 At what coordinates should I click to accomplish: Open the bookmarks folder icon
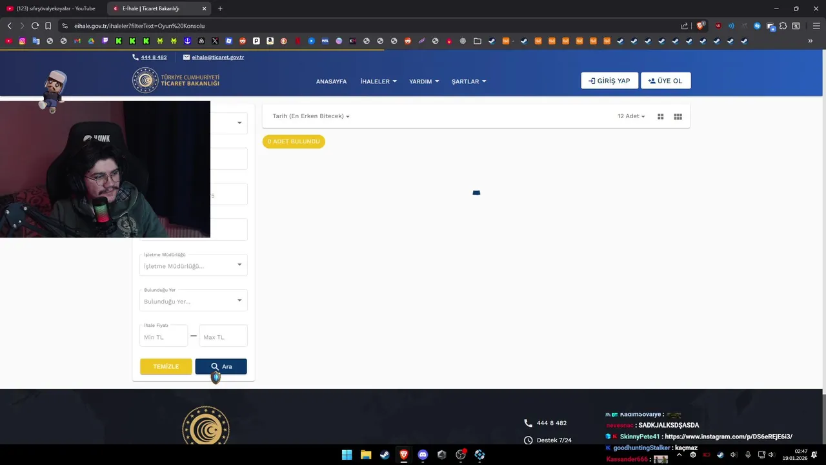478,41
